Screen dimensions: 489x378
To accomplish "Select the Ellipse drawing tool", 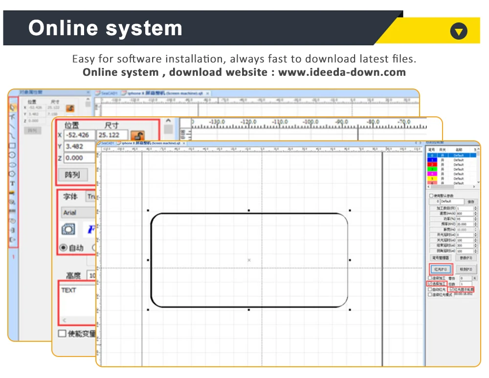I will pos(13,164).
